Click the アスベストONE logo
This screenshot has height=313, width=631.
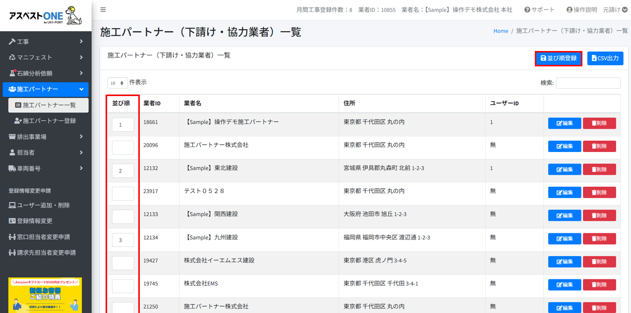pyautogui.click(x=46, y=15)
